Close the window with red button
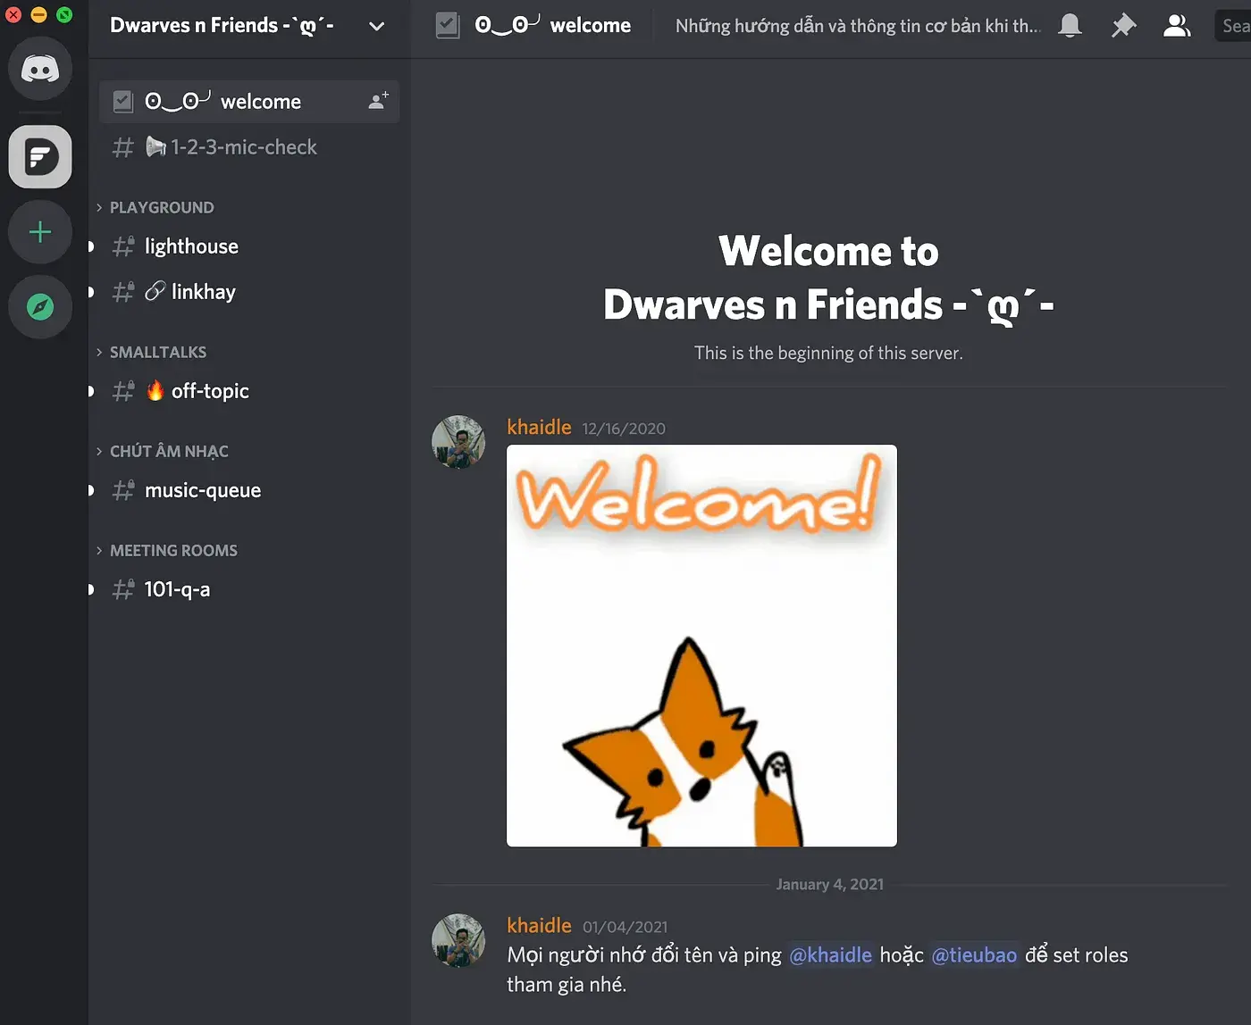This screenshot has width=1251, height=1025. click(13, 14)
